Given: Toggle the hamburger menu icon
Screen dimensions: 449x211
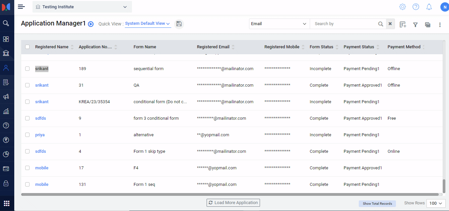Looking at the screenshot, I should pos(21,7).
